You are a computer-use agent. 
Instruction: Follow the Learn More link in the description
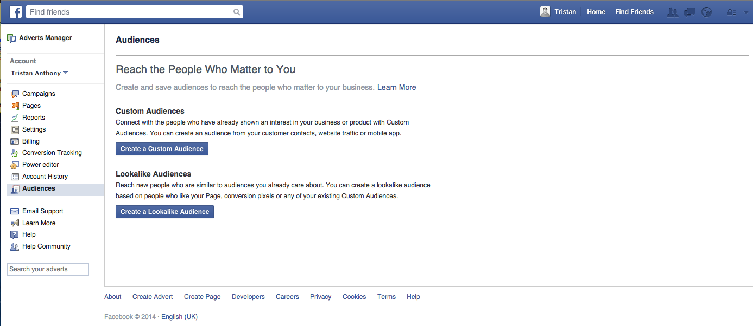pyautogui.click(x=396, y=87)
